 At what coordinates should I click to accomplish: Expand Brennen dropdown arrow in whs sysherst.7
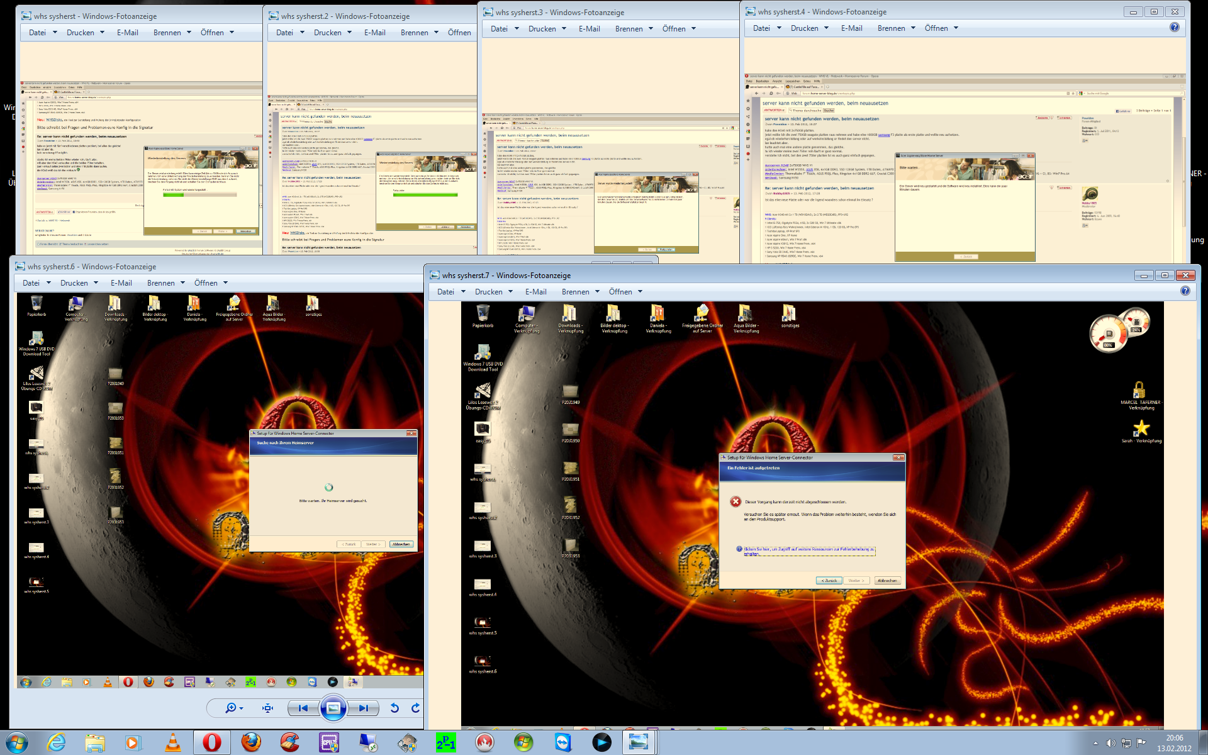[597, 292]
